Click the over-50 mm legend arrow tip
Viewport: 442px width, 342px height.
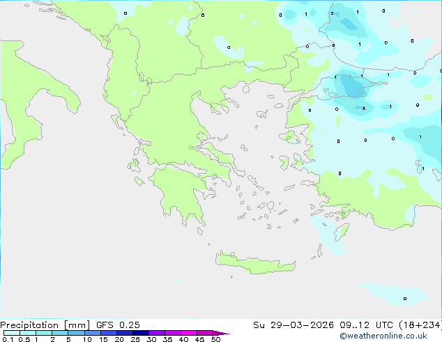221,333
